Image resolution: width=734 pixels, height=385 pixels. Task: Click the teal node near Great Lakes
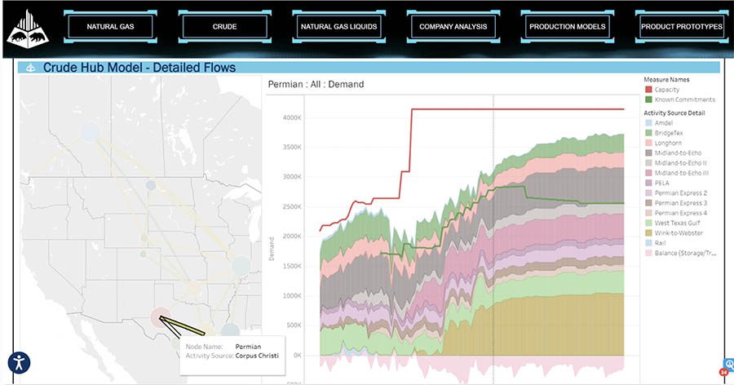coord(241,265)
